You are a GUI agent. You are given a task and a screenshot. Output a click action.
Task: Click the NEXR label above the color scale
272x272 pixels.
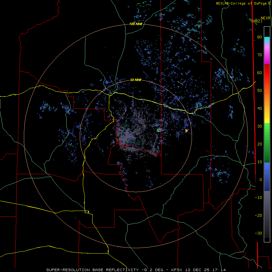click(x=265, y=18)
